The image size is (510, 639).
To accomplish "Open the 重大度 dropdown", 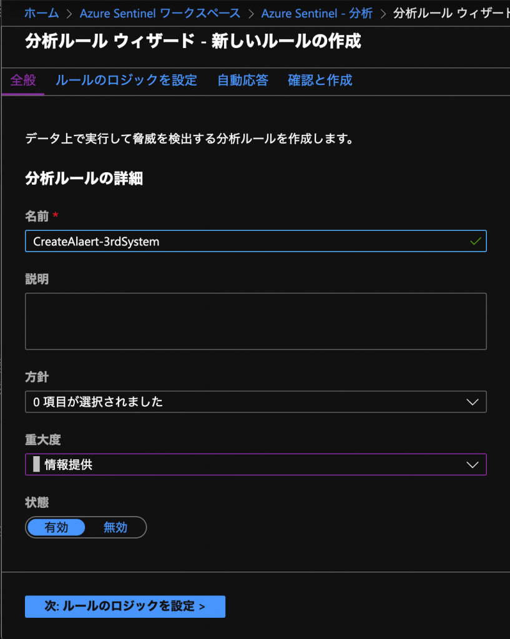I will [255, 464].
